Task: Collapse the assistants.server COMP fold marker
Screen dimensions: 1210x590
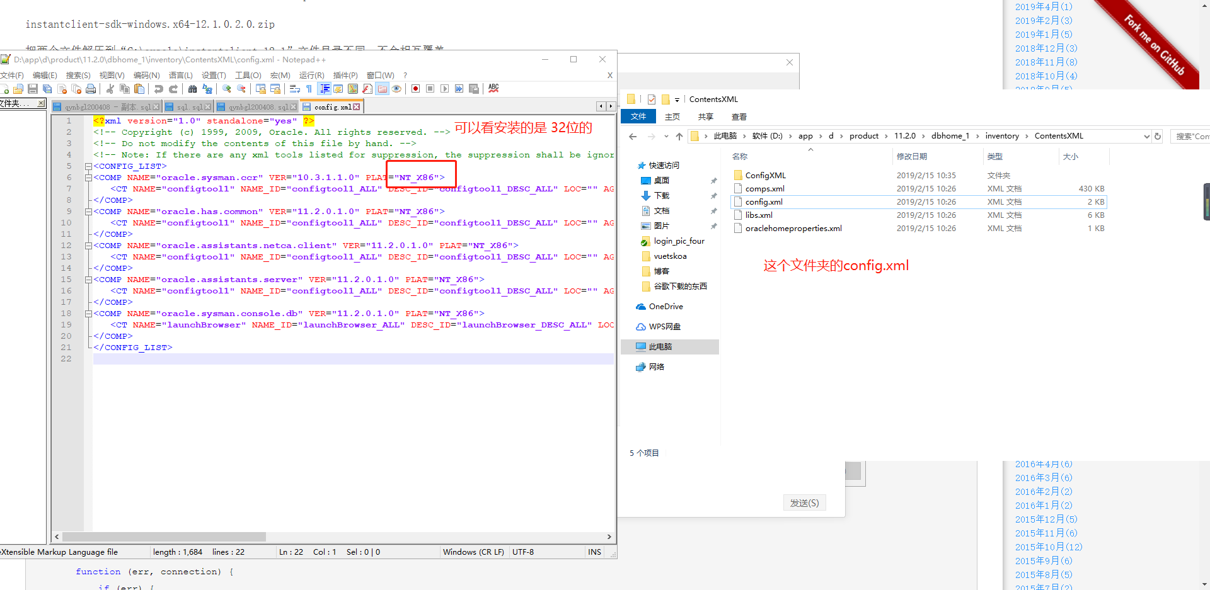Action: click(88, 280)
